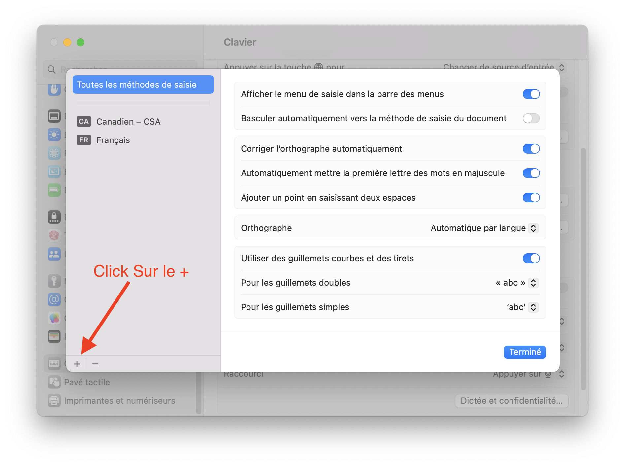
Task: Disable guillemets courbes et tirets switch
Action: [531, 258]
